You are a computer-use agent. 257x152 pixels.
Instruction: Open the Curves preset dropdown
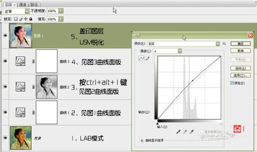tap(184, 44)
